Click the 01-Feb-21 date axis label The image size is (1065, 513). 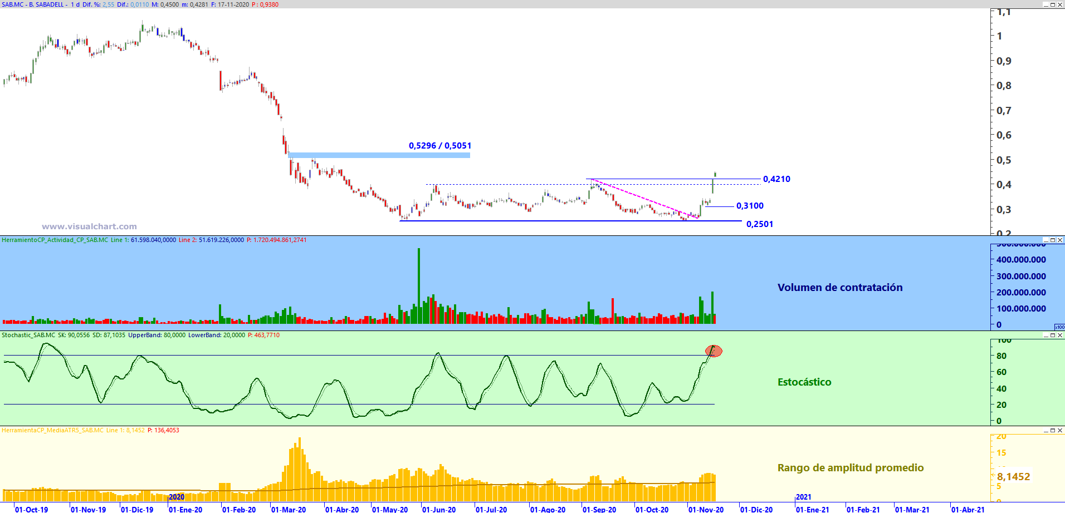coord(863,509)
